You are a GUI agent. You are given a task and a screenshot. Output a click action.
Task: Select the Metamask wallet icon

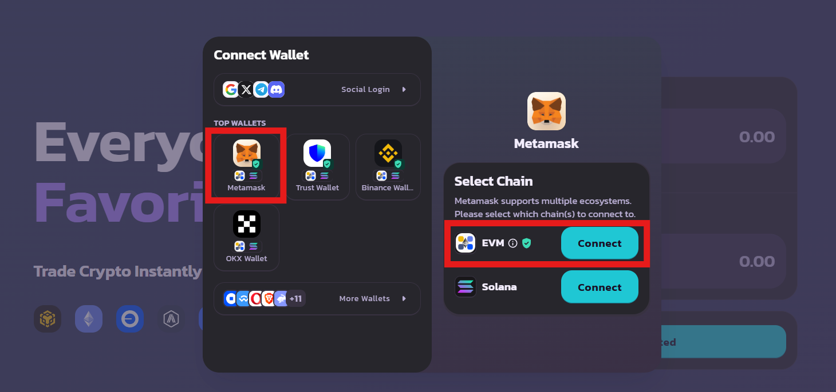click(247, 154)
